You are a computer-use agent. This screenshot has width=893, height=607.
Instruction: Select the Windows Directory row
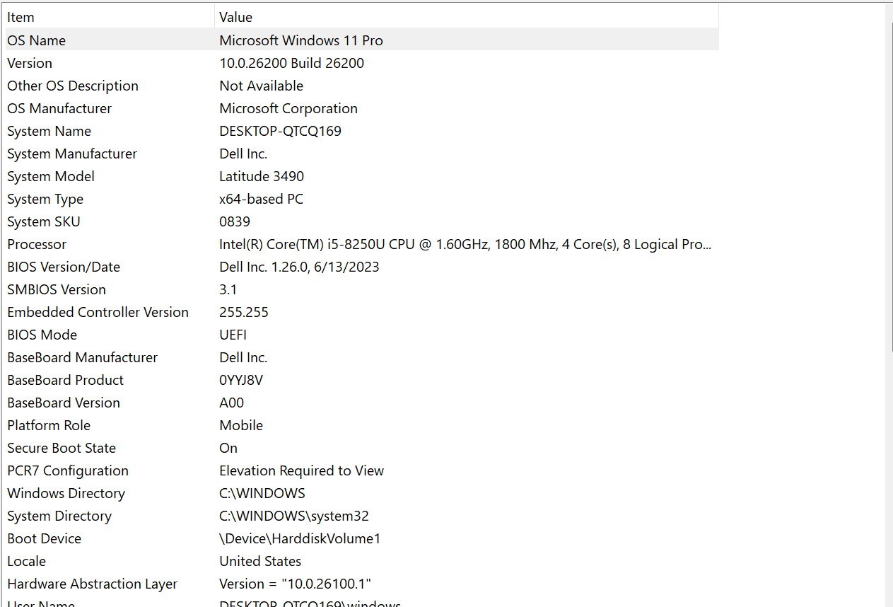[x=361, y=493]
